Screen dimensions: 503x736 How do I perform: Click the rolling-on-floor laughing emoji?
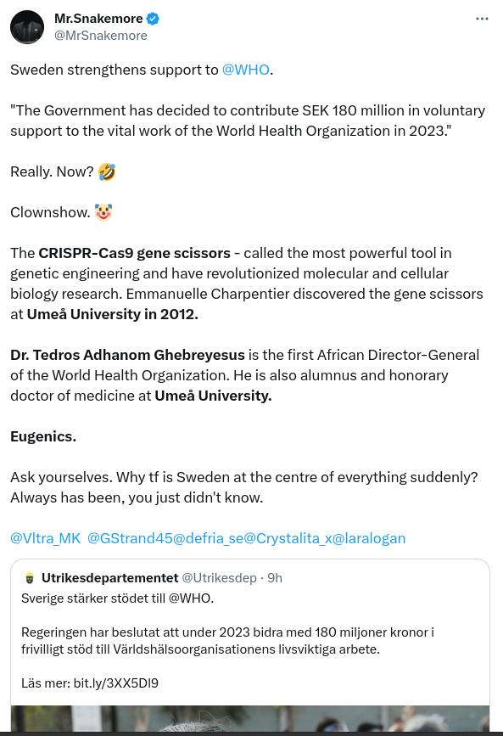(x=107, y=171)
